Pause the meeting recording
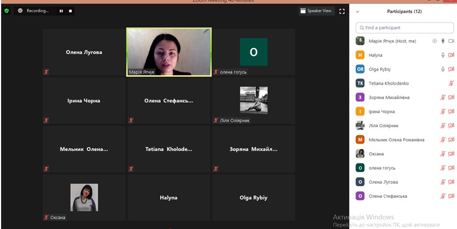 pyautogui.click(x=61, y=11)
